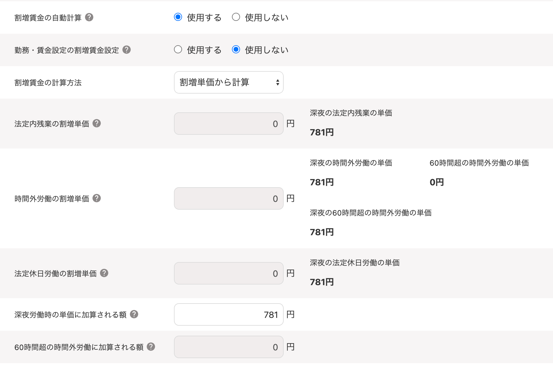Open help for 割増賃金の自動計算
This screenshot has width=553, height=365.
pos(89,17)
